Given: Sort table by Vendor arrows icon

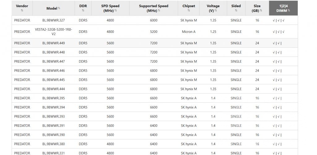Looking at the screenshot, I should coord(22,11).
